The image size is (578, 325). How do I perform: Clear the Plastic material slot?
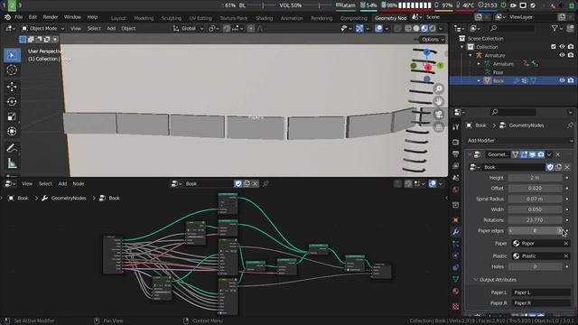point(566,255)
